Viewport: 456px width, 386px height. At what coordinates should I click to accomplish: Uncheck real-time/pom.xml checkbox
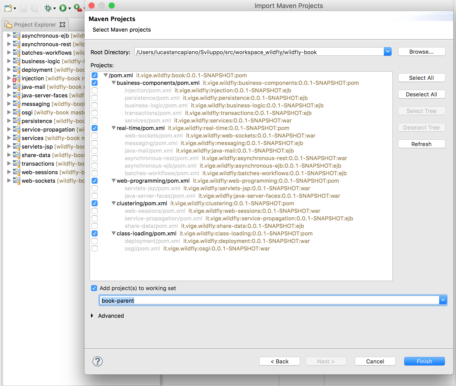click(95, 128)
